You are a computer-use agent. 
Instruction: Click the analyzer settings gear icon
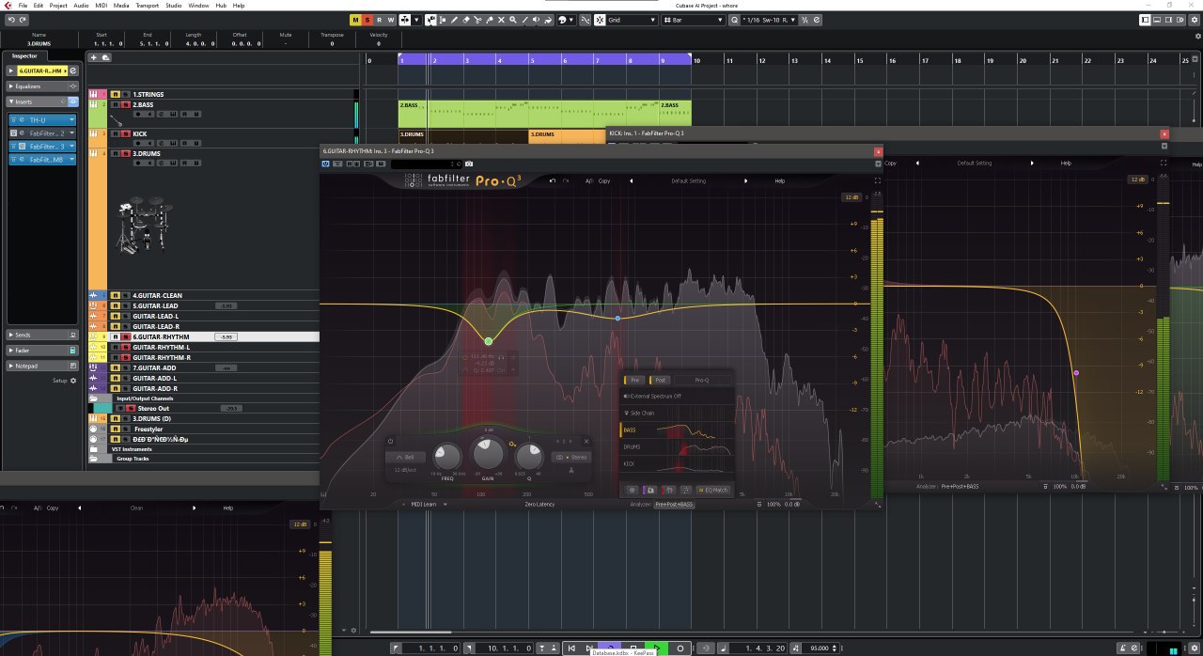(x=632, y=490)
